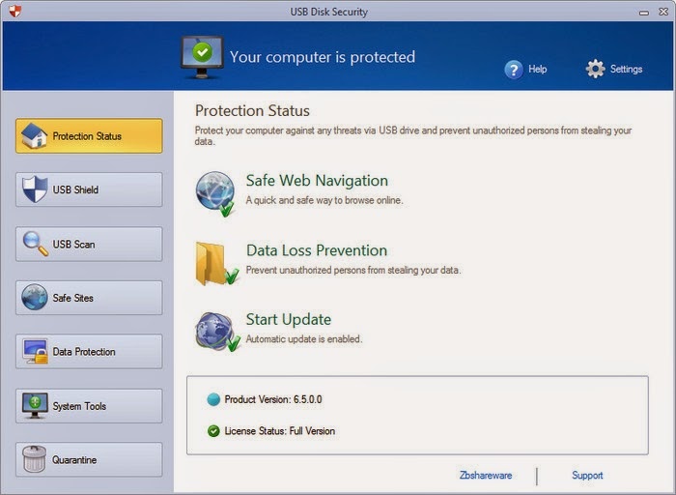Minimize the USB Disk Security window
676x495 pixels.
(x=644, y=13)
